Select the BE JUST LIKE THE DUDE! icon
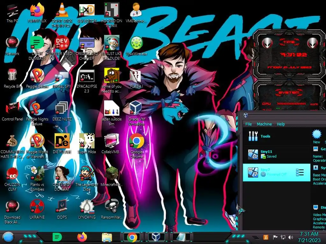Viewport: 326px width, 244px height. 111,48
